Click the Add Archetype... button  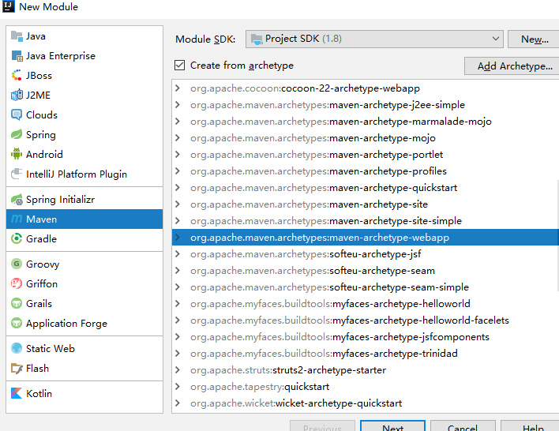512,66
